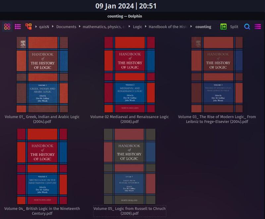This screenshot has height=219, width=265.
Task: Select Volume 05 Russell to Church cover
Action: point(130,166)
